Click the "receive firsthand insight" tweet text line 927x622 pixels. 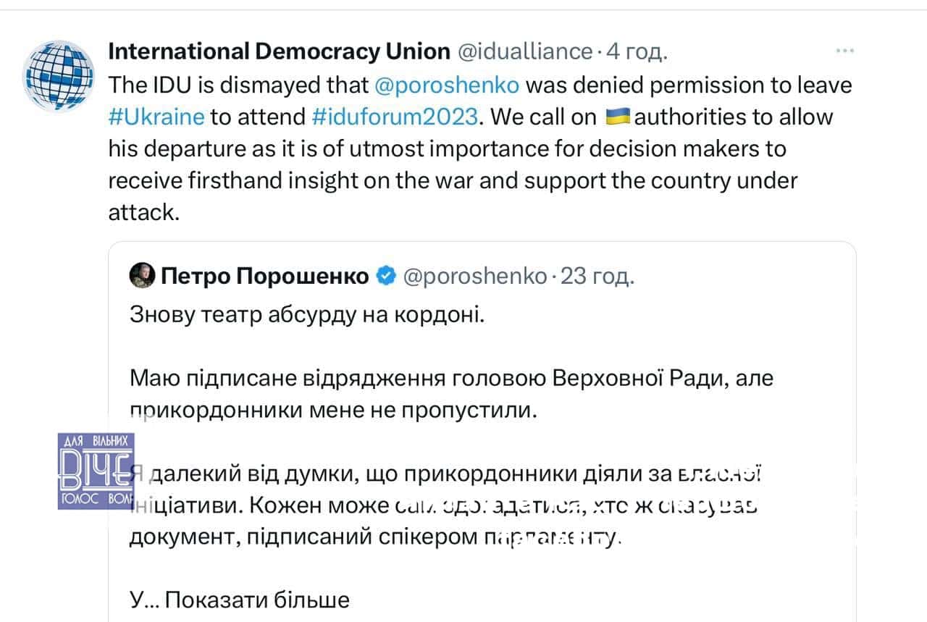[x=453, y=180]
